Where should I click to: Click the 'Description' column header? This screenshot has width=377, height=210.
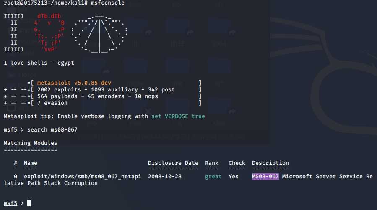click(270, 163)
